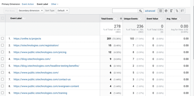This screenshot has width=194, height=96.
Task: Select Event Action primary dimension
Action: [28, 4]
